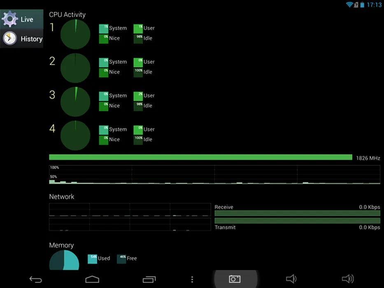Tap the CPU 3 activity pie chart
The image size is (384, 288).
click(75, 102)
